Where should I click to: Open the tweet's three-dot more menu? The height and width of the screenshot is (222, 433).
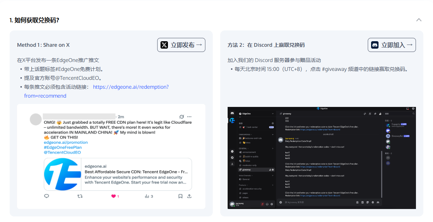point(189,117)
